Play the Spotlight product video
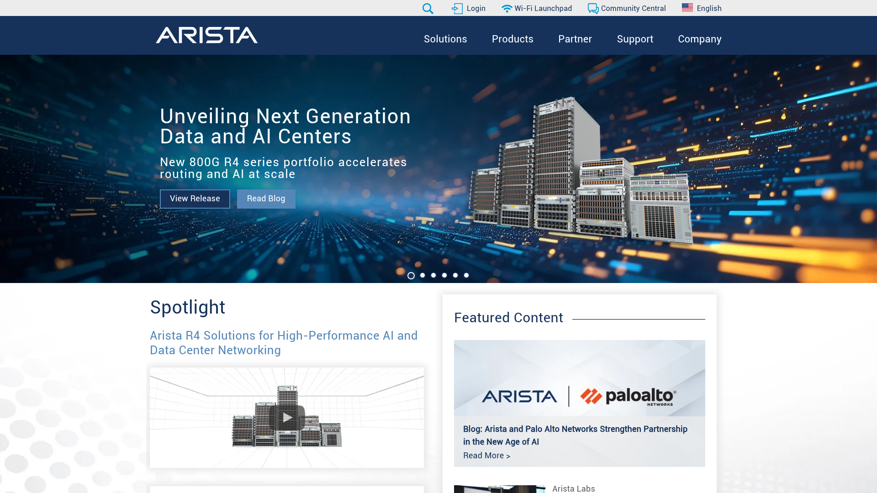The height and width of the screenshot is (493, 877). 286,417
